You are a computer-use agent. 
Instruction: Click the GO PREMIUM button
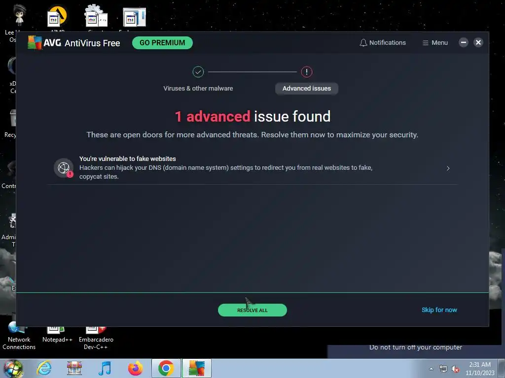coord(162,43)
